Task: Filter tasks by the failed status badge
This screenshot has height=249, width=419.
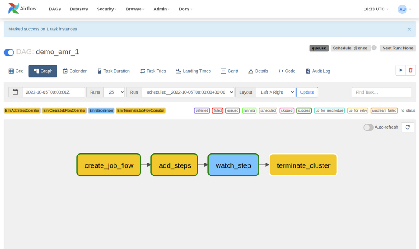Action: tap(217, 110)
